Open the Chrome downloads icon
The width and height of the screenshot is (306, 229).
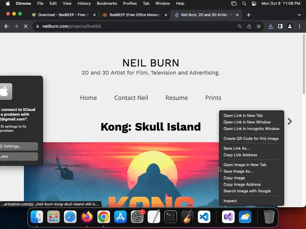[271, 26]
